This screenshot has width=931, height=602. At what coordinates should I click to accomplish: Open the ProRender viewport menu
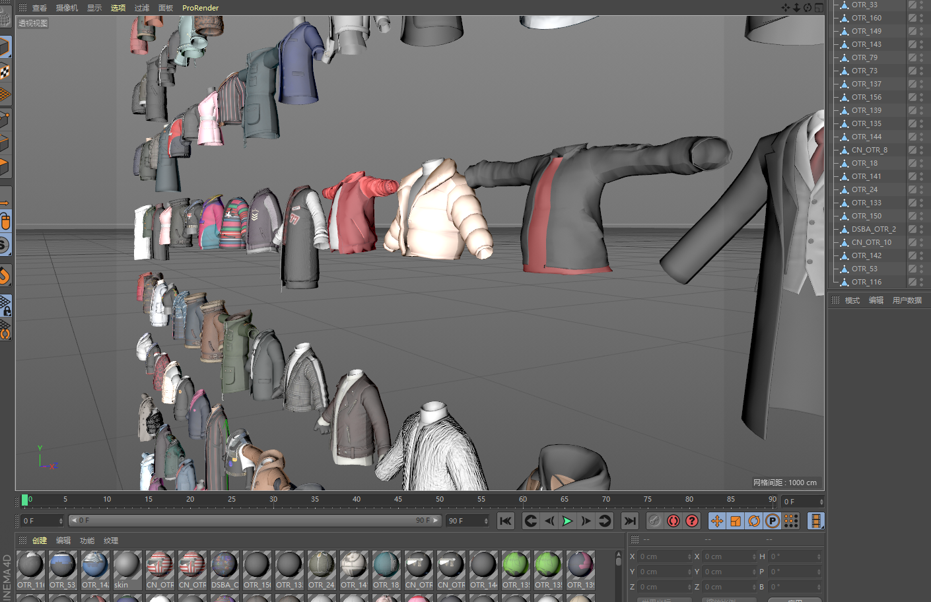pos(200,8)
